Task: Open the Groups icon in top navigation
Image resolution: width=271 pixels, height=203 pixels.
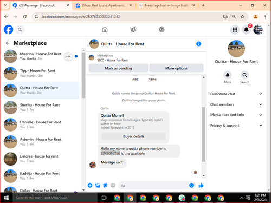Action: 162,29
